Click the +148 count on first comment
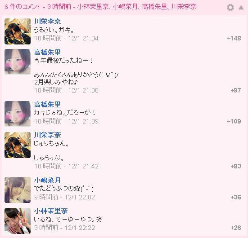The width and height of the screenshot is (248, 238). 234,38
